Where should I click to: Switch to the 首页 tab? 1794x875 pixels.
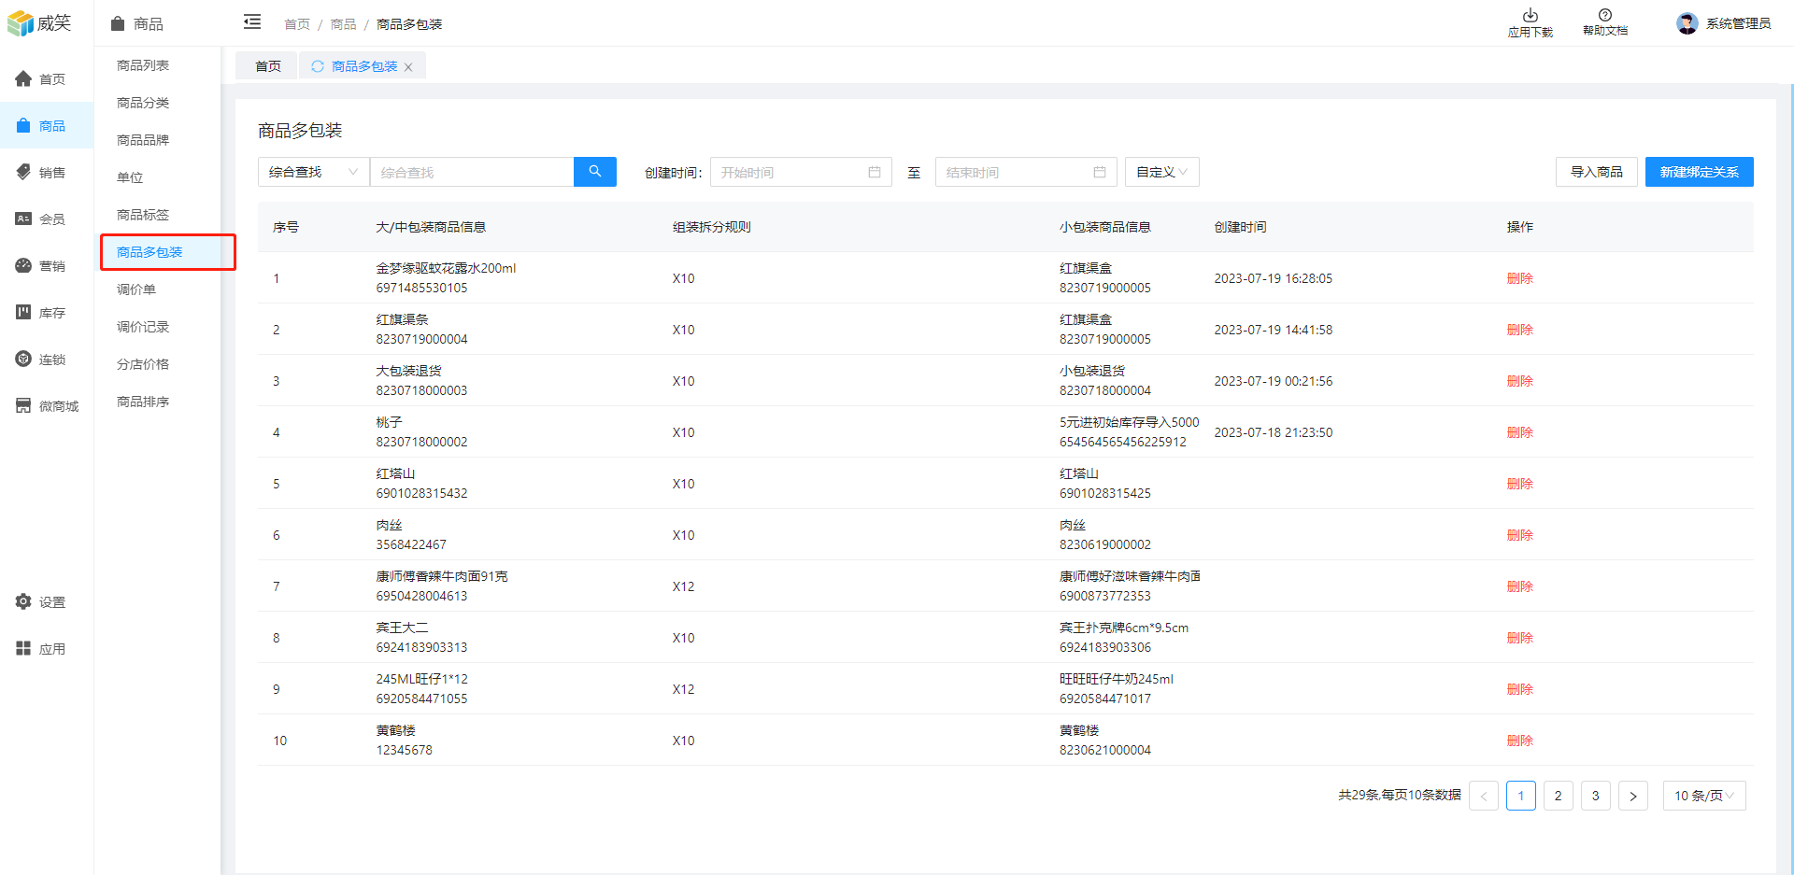point(268,66)
